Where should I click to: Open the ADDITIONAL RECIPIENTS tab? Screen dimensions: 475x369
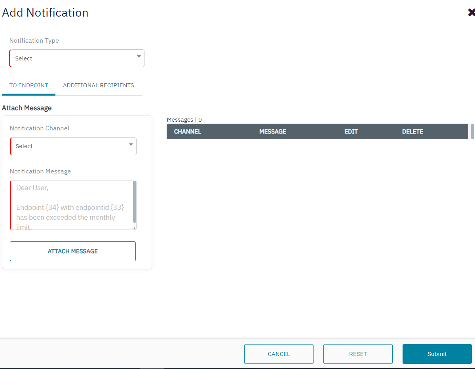click(x=98, y=85)
